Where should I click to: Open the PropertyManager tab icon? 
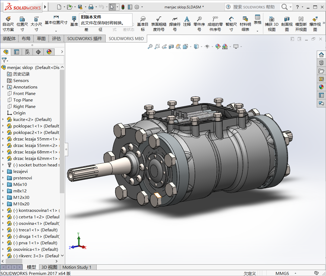17,52
